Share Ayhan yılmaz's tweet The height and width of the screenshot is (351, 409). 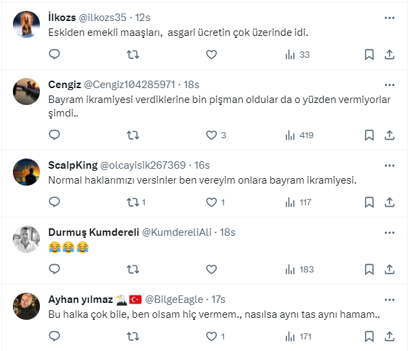pyautogui.click(x=389, y=336)
